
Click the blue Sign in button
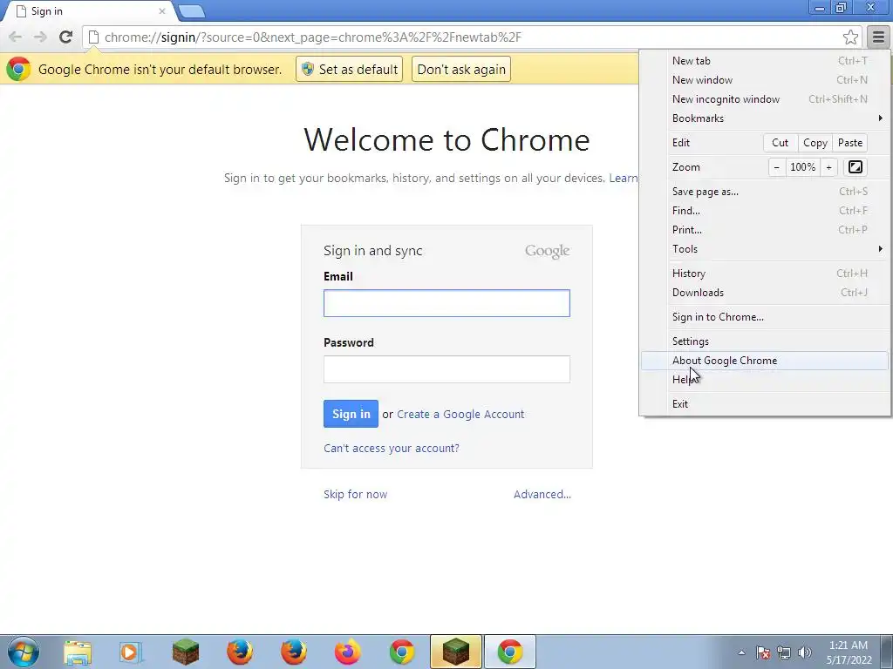(x=351, y=414)
